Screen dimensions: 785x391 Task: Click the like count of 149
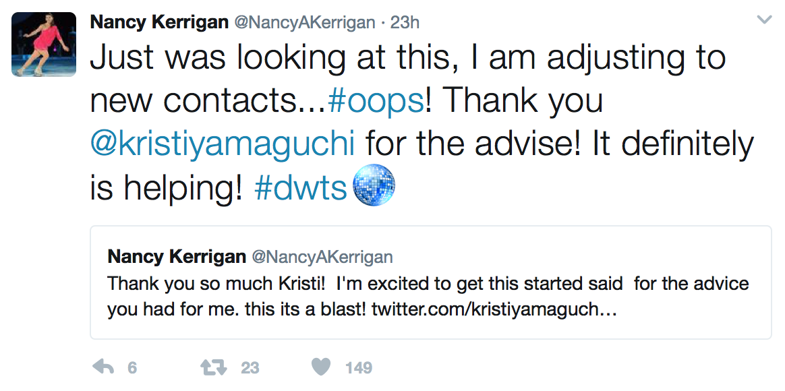click(x=358, y=368)
